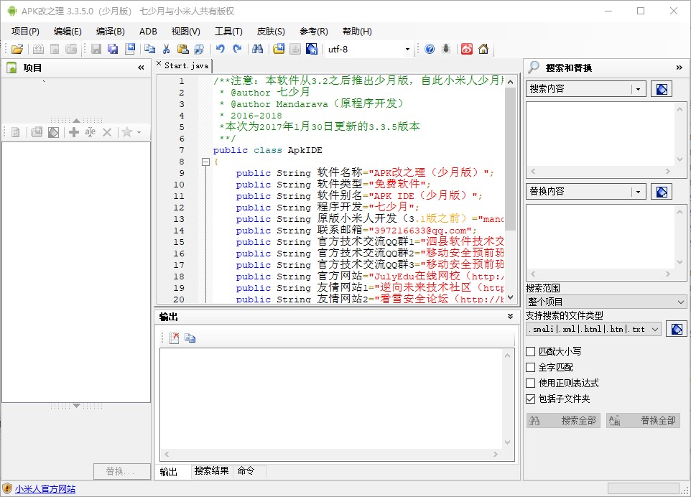
Task: Click the magnifier icon in search panel header
Action: pos(534,67)
